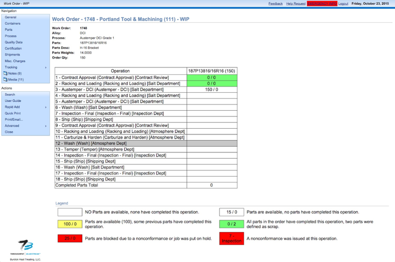This screenshot has width=395, height=262.
Task: Select operation row 3 - Austemper - DCI
Action: (x=121, y=90)
